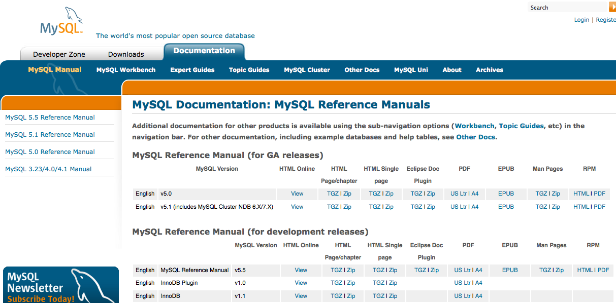This screenshot has height=303, width=616.
Task: Open the Developer Zone tab
Action: [59, 54]
